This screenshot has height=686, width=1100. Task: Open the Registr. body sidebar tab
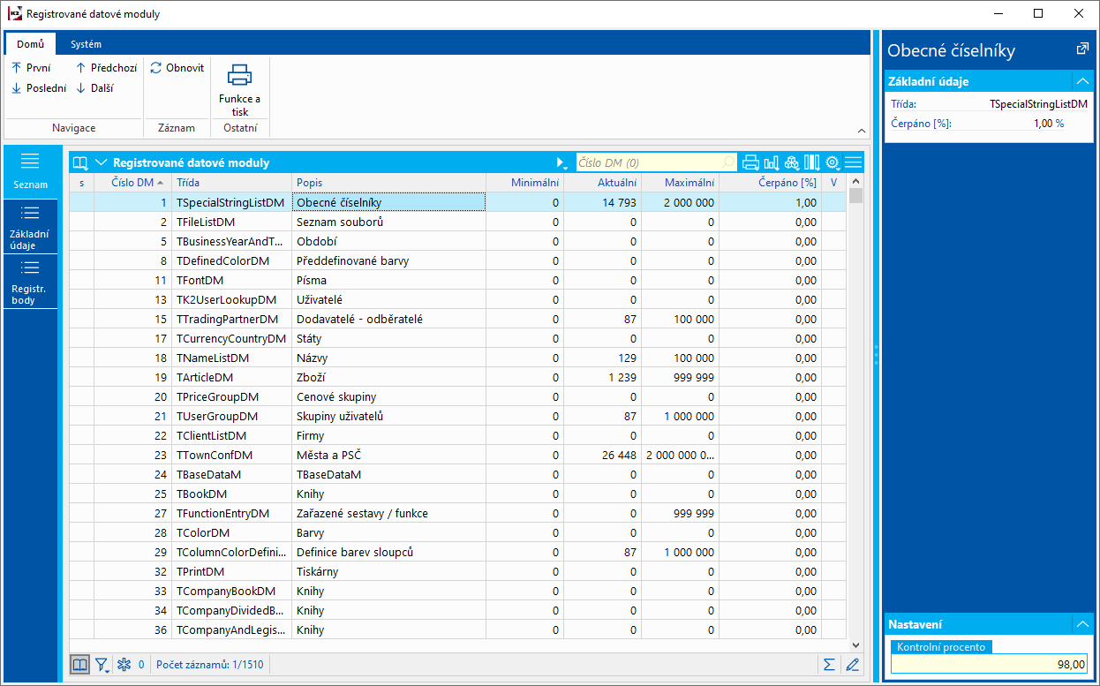click(x=30, y=282)
